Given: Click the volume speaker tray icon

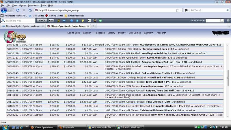Looking at the screenshot, I should point(217,127).
